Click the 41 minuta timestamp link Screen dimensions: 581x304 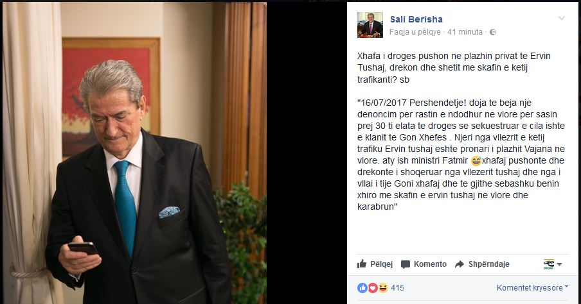[x=465, y=32]
